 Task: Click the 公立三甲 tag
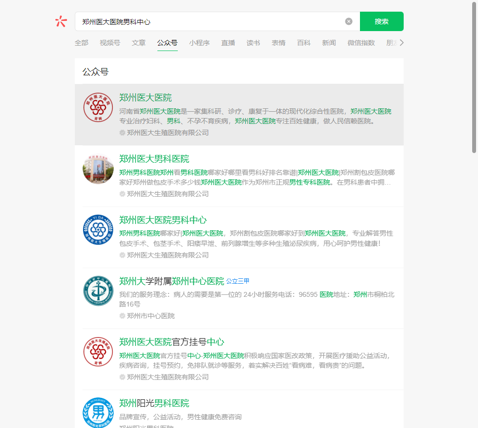pos(238,281)
